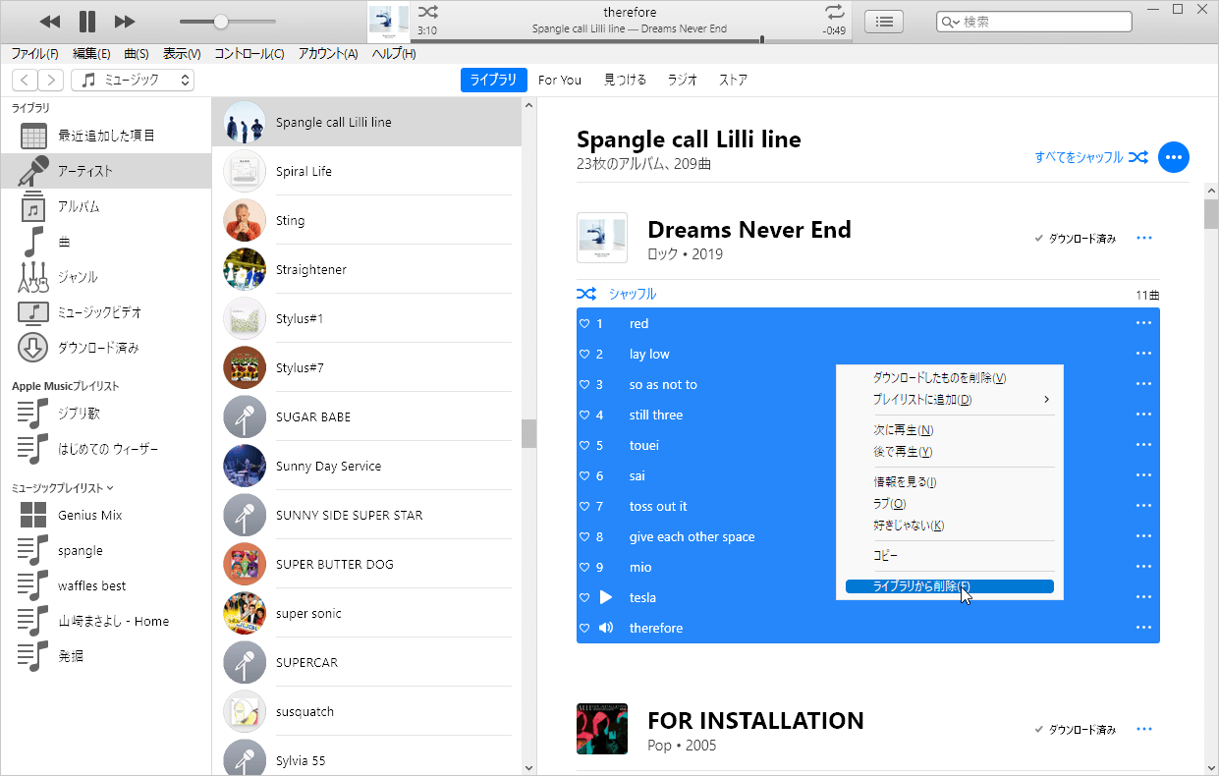Go back with the navigation arrow
This screenshot has height=776, width=1219.
(x=26, y=81)
